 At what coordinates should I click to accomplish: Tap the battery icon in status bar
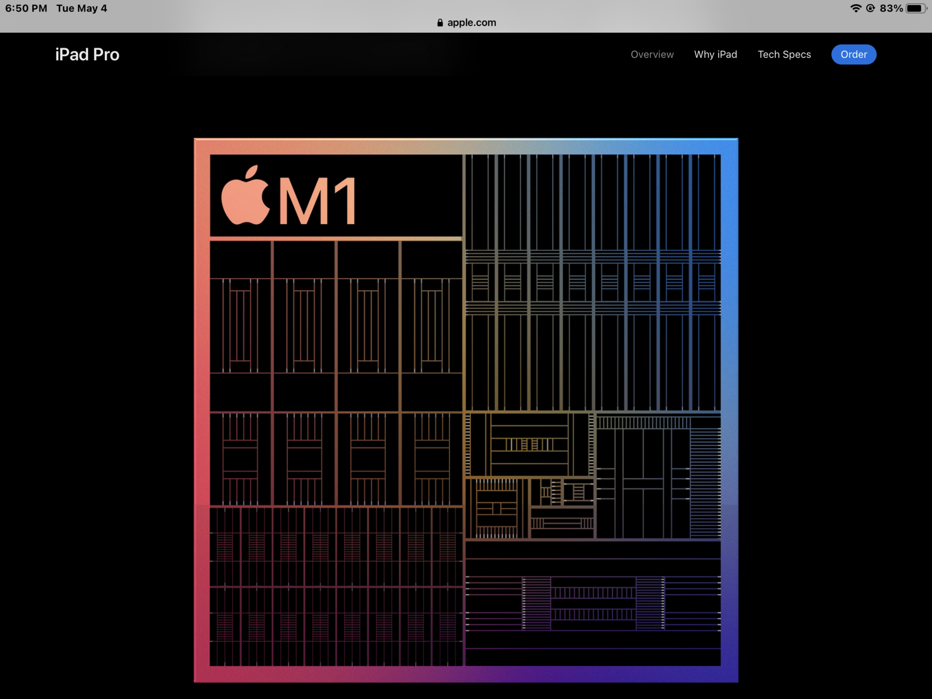tap(915, 8)
